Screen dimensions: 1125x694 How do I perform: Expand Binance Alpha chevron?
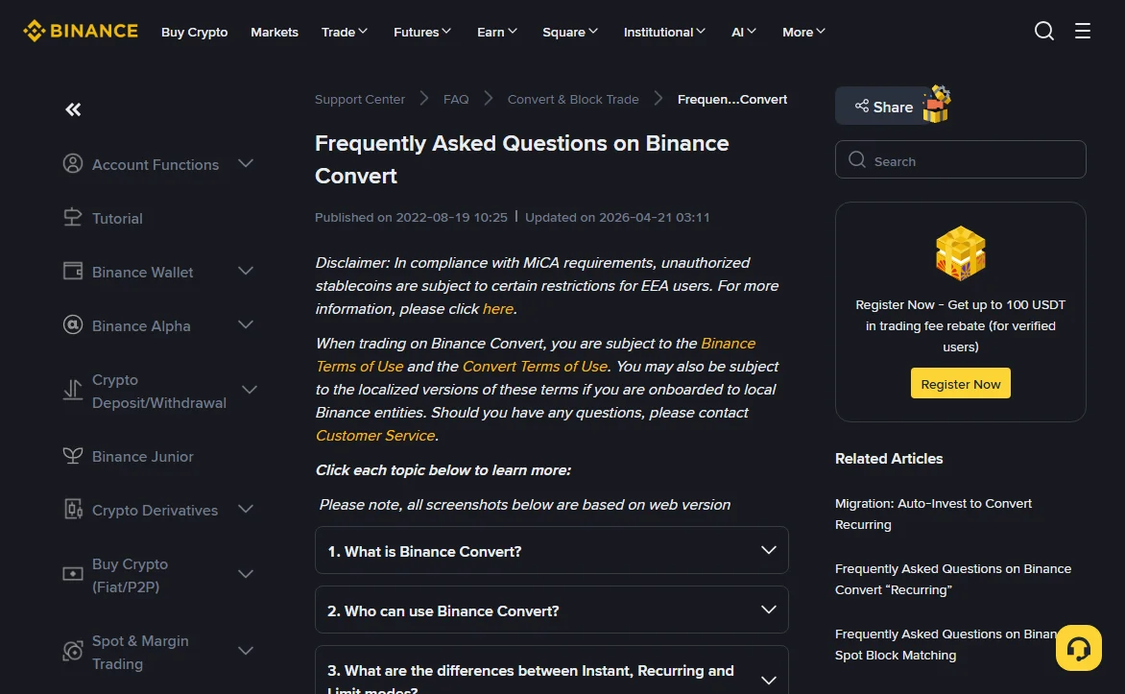coord(246,325)
